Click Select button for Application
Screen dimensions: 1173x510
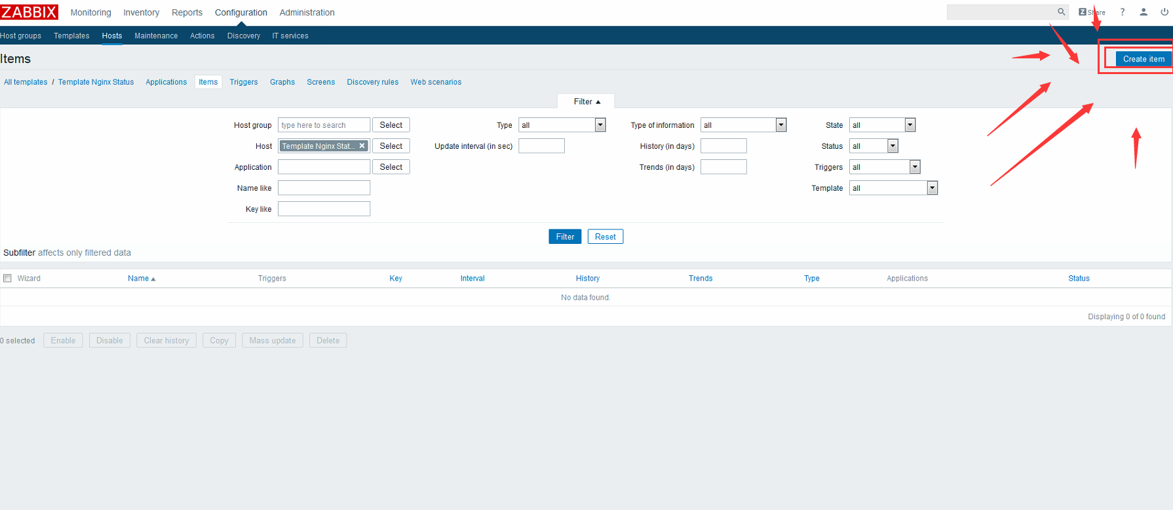tap(391, 167)
